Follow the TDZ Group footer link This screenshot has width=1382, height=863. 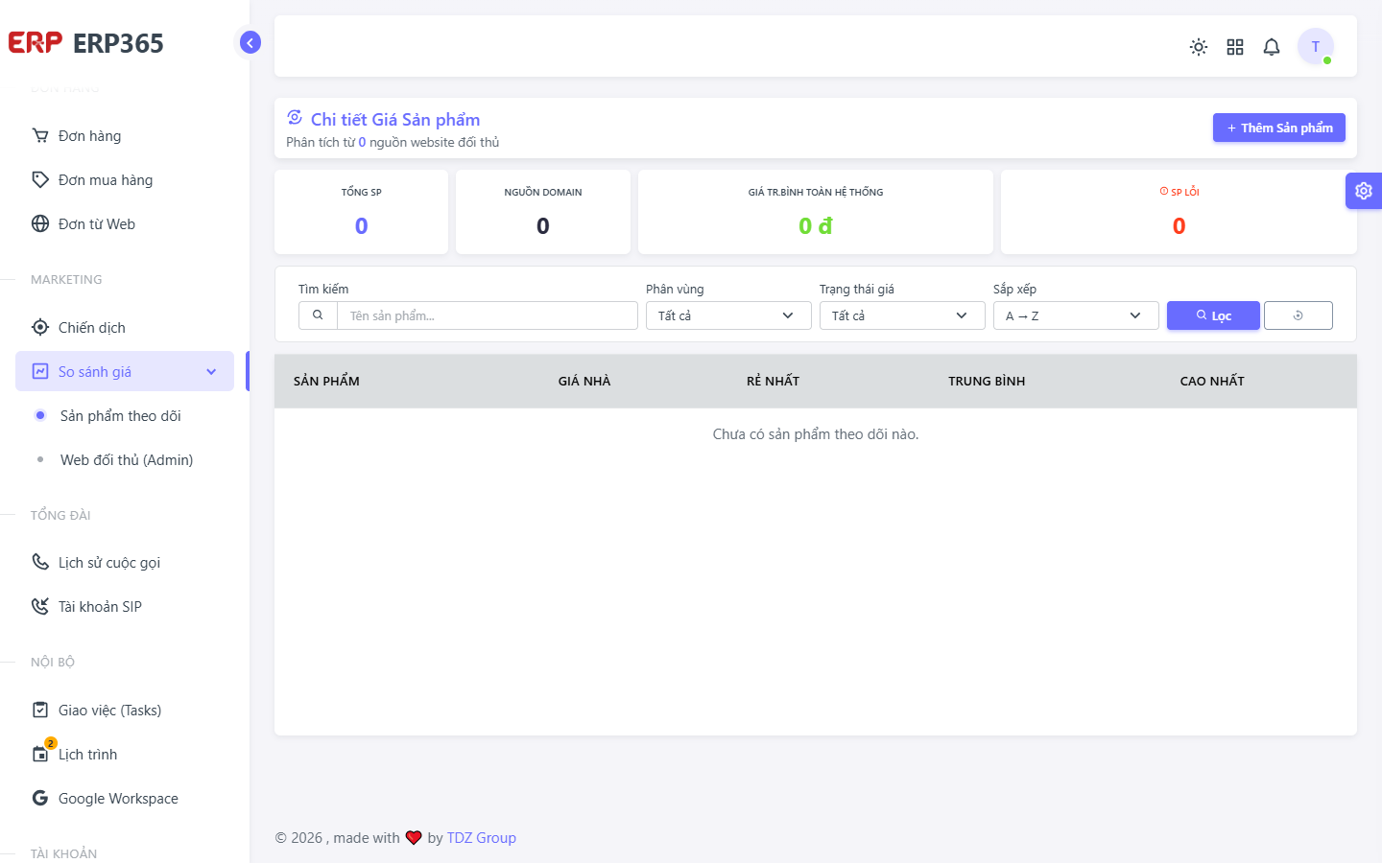pos(482,838)
